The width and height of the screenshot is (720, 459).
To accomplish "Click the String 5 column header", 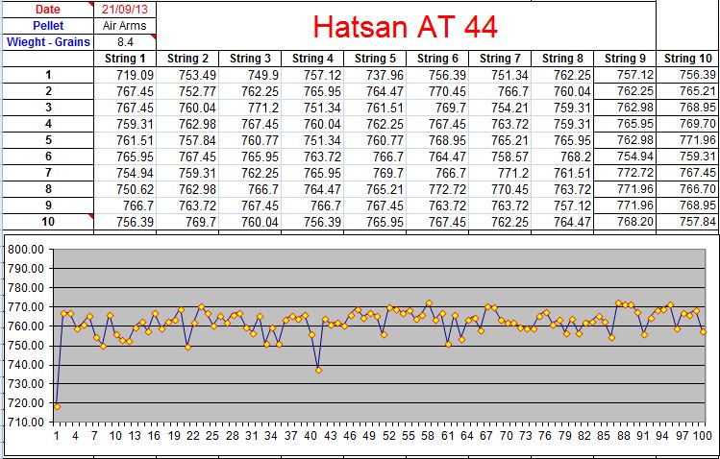I will tap(375, 59).
